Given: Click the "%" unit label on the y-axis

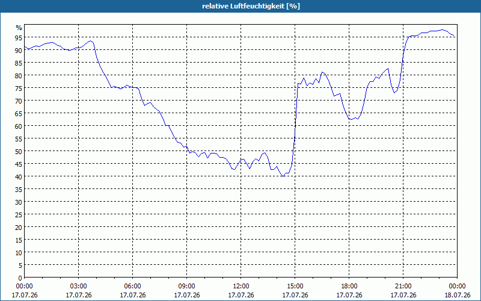Looking at the screenshot, I should coord(19,28).
